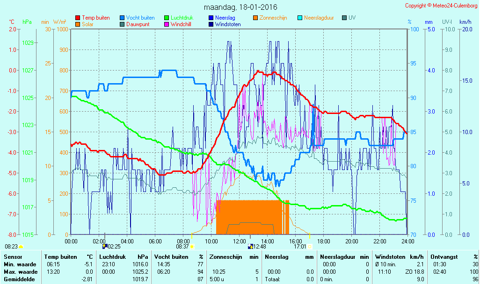Click the moonset icon beside 02:25
Screen dimensions: 480x284
tap(105, 247)
